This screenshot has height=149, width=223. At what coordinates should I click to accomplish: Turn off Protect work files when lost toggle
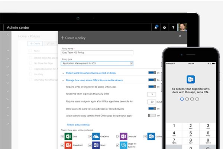152,73
